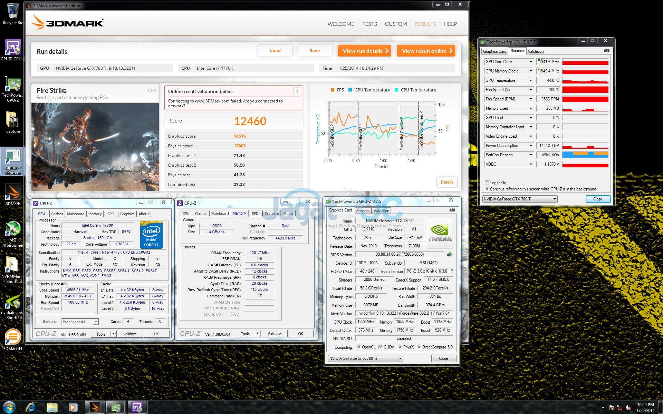Open the validation failed help question mark
663x414 pixels.
pyautogui.click(x=297, y=91)
